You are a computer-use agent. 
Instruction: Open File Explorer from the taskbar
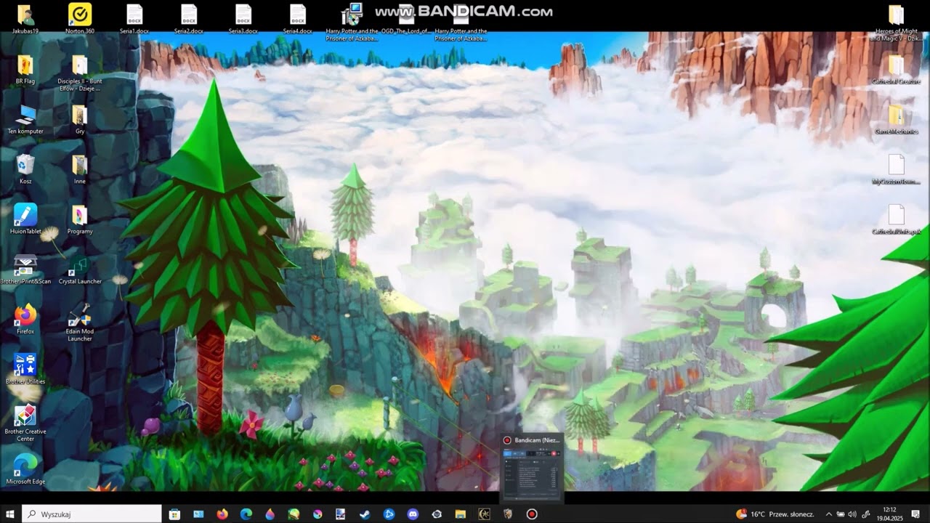pos(461,514)
